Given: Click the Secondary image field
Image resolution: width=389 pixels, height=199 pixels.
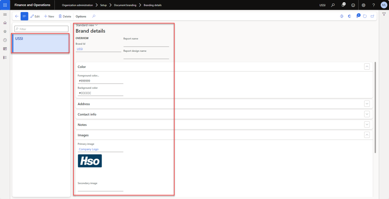Looking at the screenshot, I should click(100, 189).
